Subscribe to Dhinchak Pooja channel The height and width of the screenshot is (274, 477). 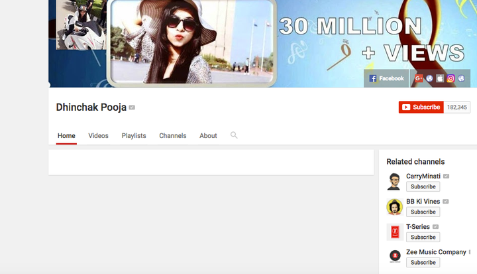click(421, 107)
